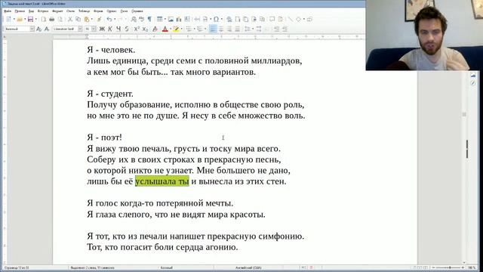
Task: Open the Вид menu
Action: (31, 11)
